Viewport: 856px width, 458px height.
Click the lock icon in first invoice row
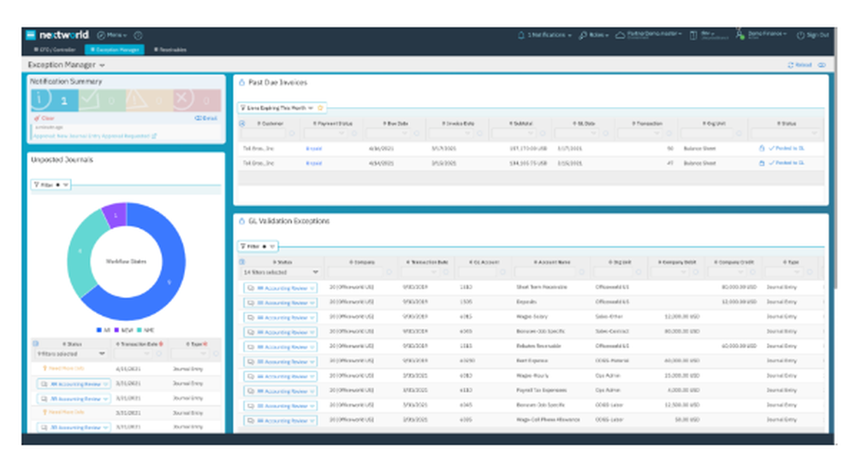762,148
